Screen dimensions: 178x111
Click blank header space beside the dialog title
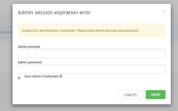click(126, 12)
